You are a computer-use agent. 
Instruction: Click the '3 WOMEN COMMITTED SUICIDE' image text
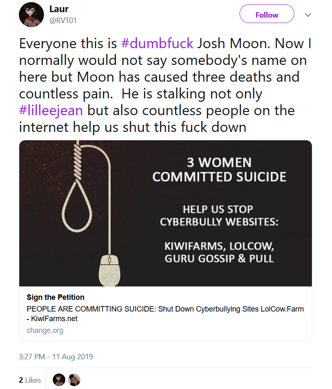[x=219, y=170]
